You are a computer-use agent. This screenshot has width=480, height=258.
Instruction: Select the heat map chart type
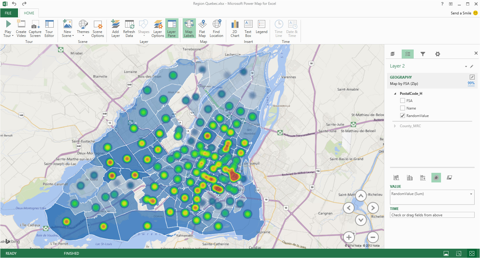point(436,178)
